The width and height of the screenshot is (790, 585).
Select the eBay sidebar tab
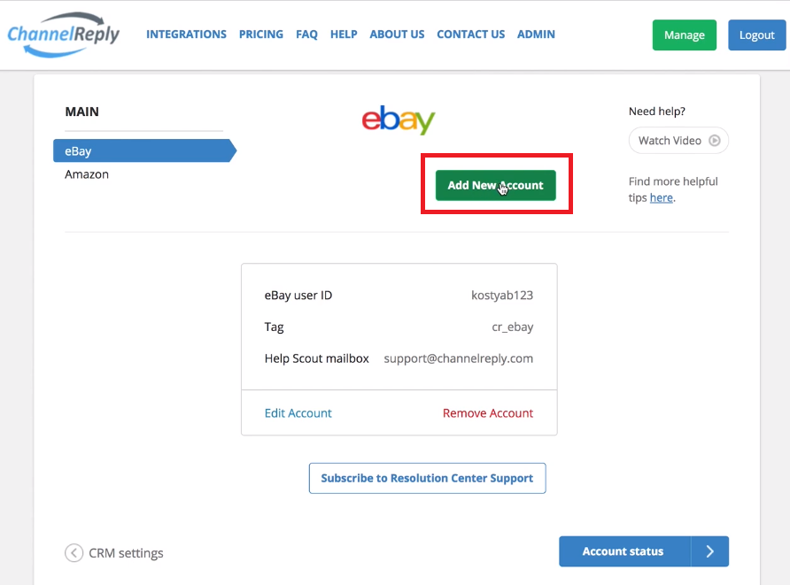pyautogui.click(x=144, y=150)
